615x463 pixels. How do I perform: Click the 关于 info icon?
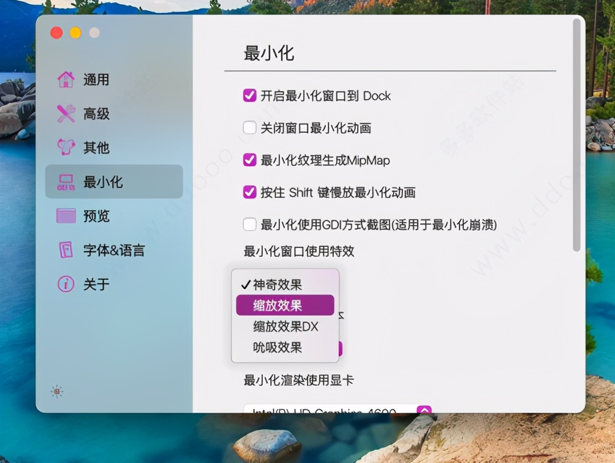coord(66,284)
